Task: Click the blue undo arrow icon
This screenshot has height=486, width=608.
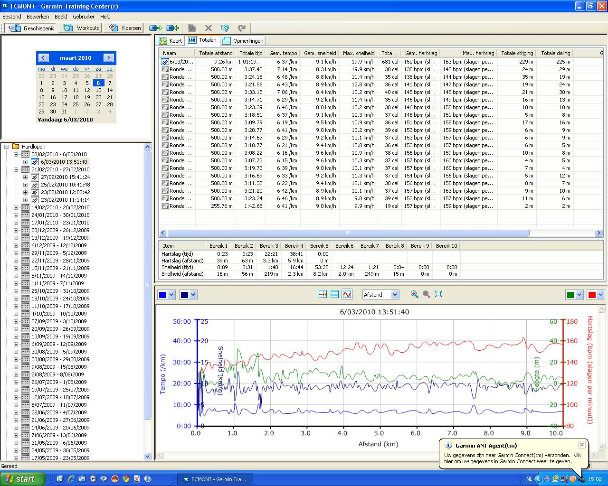Action: pyautogui.click(x=225, y=28)
